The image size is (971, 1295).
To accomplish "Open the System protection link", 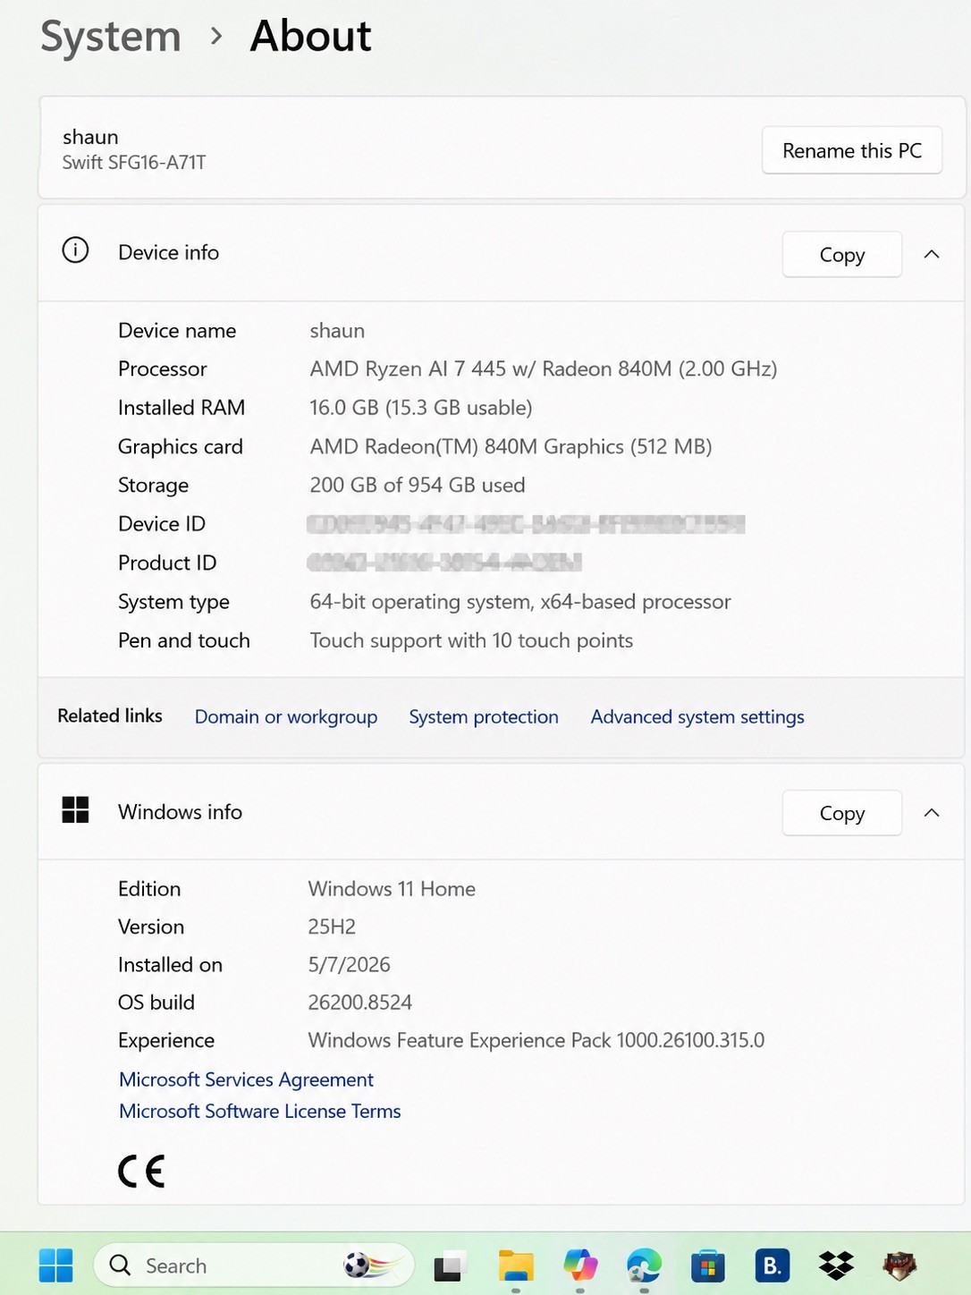I will 484,717.
